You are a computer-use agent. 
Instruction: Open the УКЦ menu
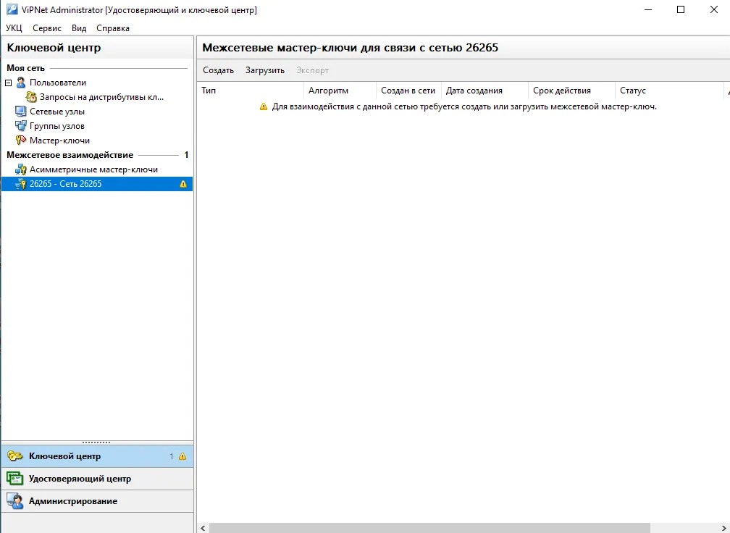pos(14,28)
